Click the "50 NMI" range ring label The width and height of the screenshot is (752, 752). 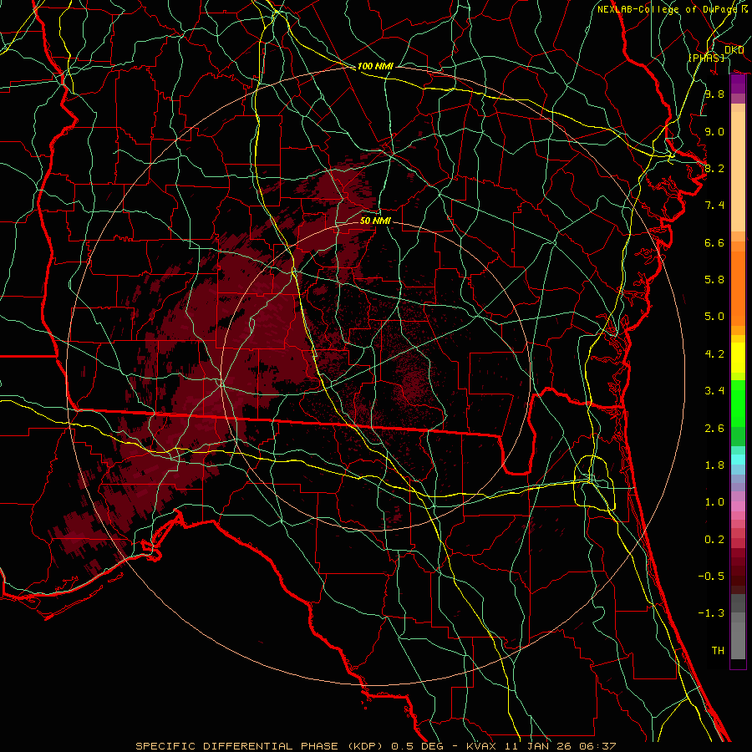[375, 221]
